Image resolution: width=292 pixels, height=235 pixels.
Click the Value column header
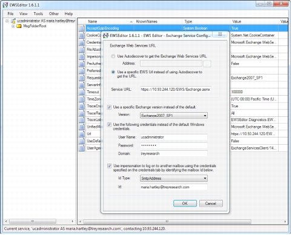click(254, 21)
